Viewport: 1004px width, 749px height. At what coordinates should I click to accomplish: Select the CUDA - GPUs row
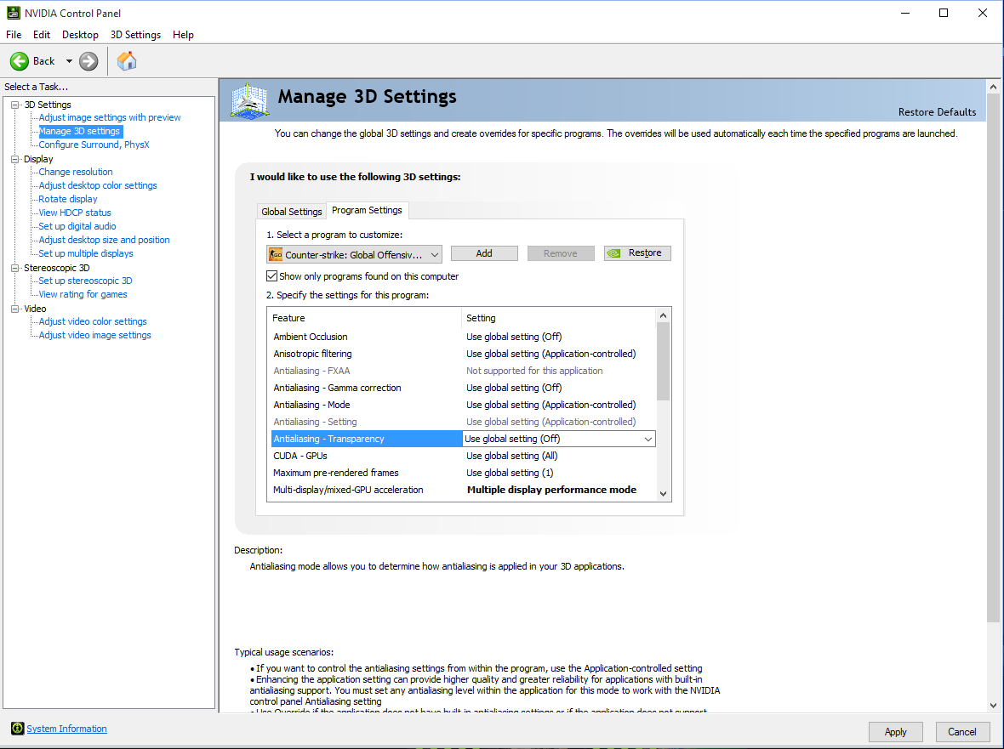(x=462, y=456)
